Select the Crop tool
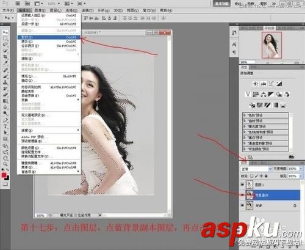 tap(5, 57)
